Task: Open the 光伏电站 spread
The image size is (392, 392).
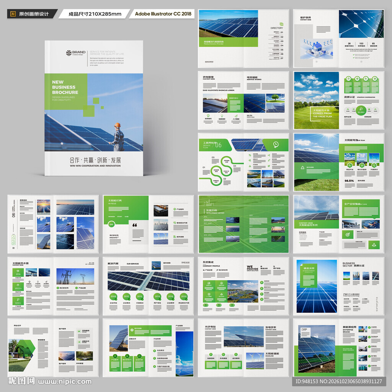Action: 243,348
